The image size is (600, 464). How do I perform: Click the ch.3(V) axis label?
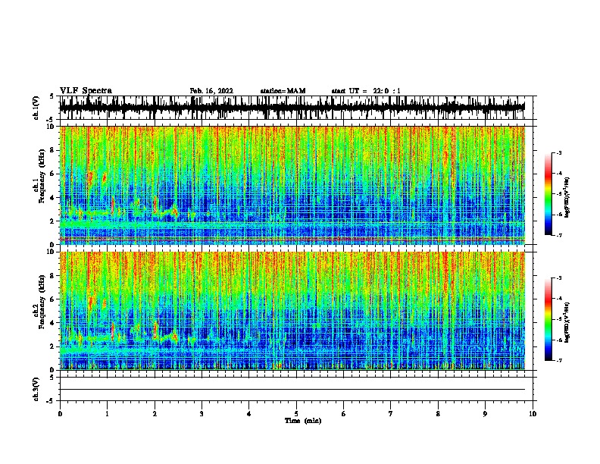click(x=36, y=389)
